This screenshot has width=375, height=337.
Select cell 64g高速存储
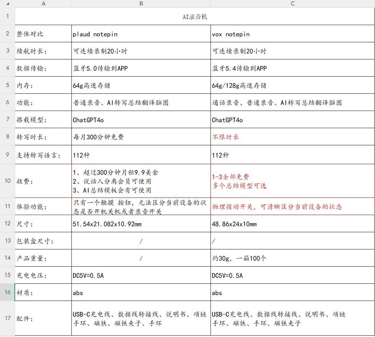pyautogui.click(x=141, y=85)
